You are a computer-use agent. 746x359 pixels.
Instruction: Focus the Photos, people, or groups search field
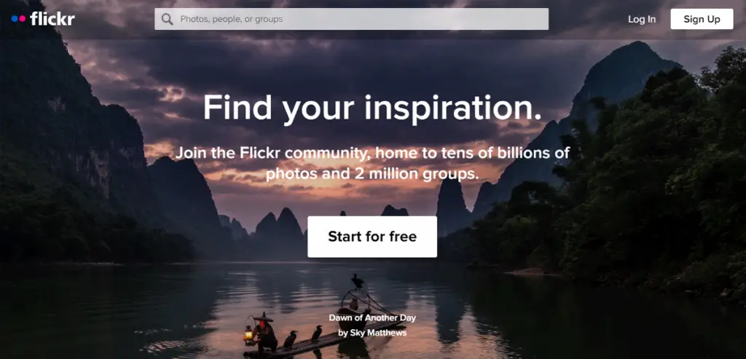(x=351, y=19)
